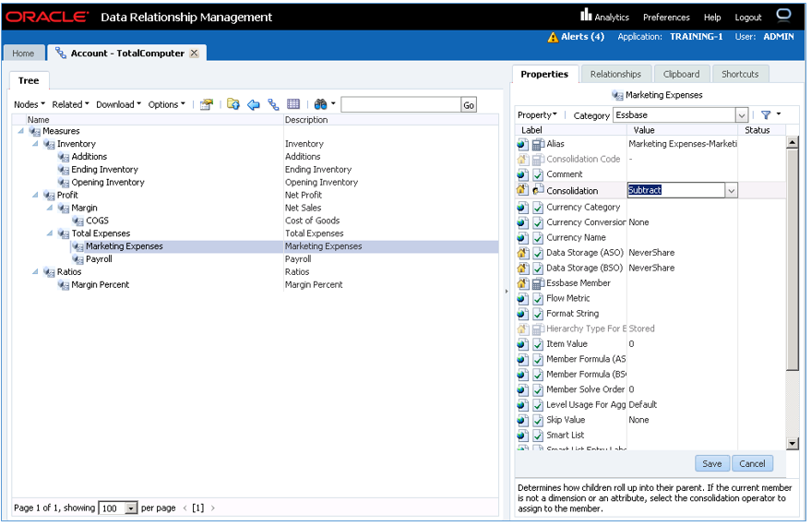Click the Oracle chat bubble icon at top right
This screenshot has width=811, height=526.
[x=783, y=15]
